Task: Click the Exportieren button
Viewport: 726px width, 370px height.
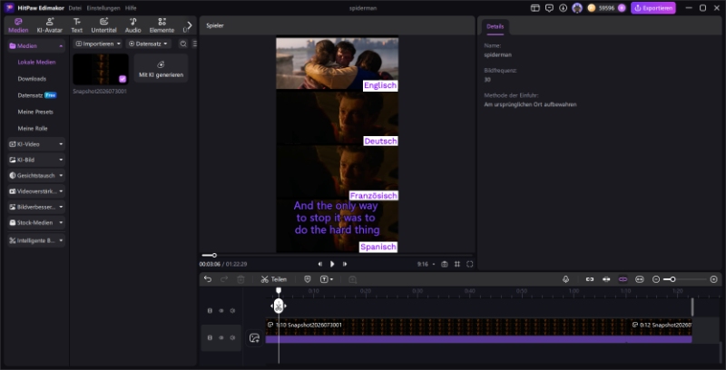Action: point(652,8)
